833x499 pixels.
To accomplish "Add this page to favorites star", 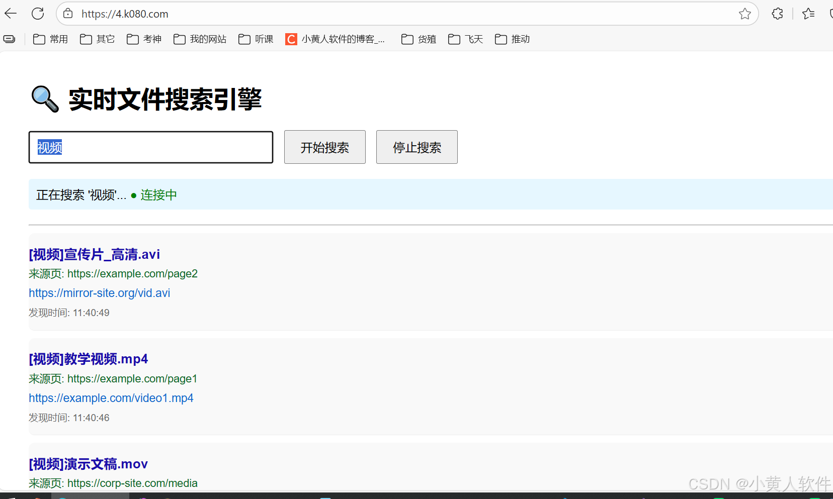I will (x=745, y=14).
